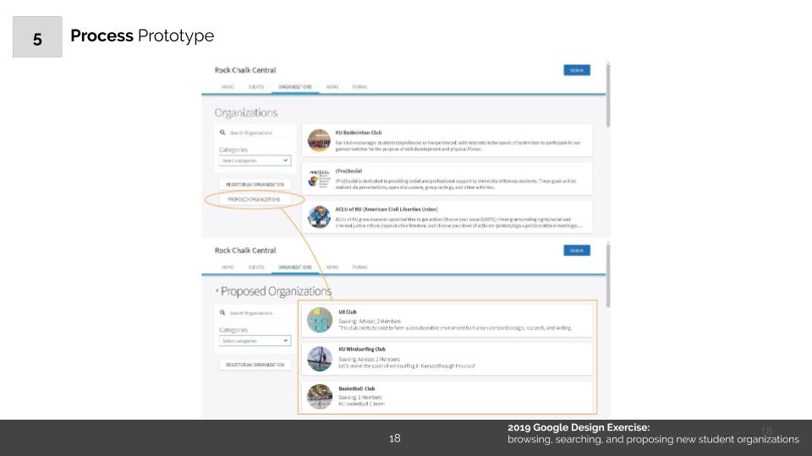Click back arrow beside Proposed Organizations heading
The width and height of the screenshot is (812, 456).
pos(217,291)
